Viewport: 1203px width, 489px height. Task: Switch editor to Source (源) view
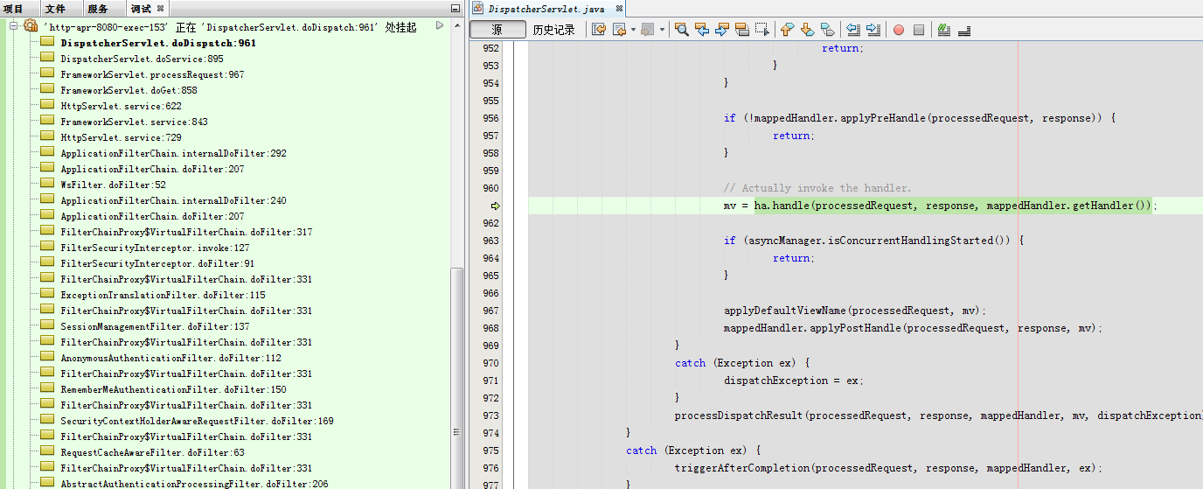[497, 30]
